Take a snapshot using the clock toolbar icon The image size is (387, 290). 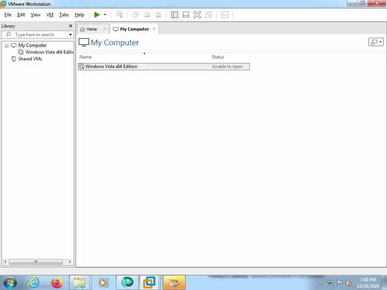click(136, 15)
